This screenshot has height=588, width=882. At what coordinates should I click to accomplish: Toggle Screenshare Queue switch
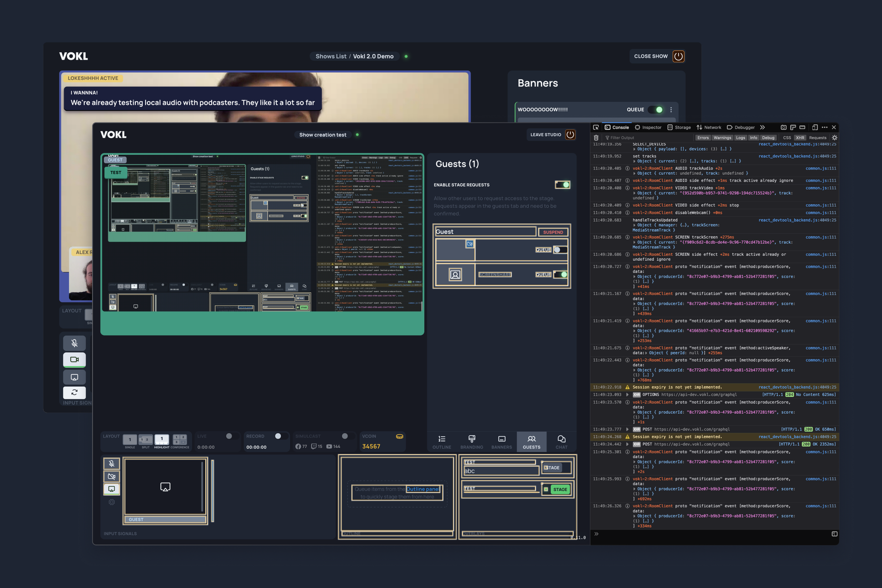point(561,274)
